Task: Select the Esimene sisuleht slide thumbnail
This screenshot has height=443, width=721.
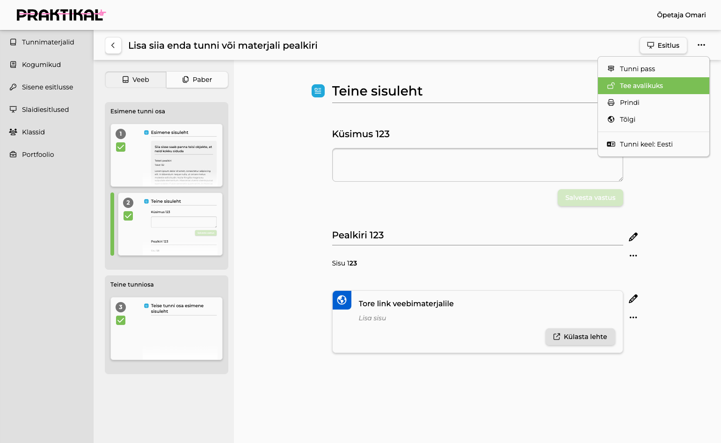Action: (x=167, y=155)
